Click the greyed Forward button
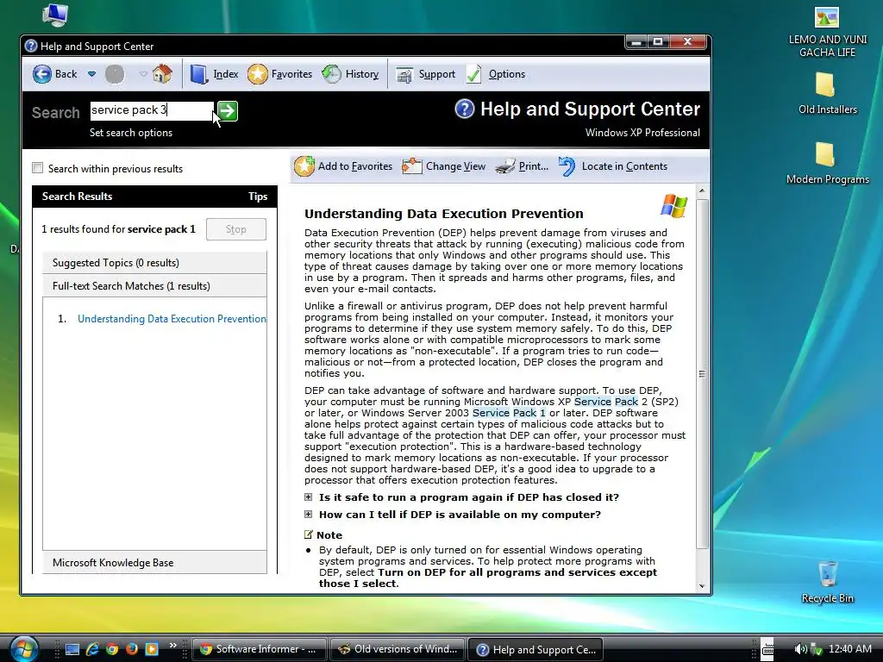The height and width of the screenshot is (662, 883). [x=115, y=74]
